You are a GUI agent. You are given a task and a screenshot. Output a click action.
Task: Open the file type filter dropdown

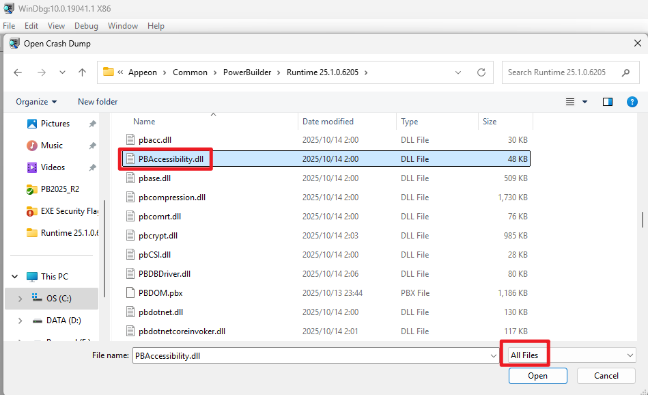(571, 355)
